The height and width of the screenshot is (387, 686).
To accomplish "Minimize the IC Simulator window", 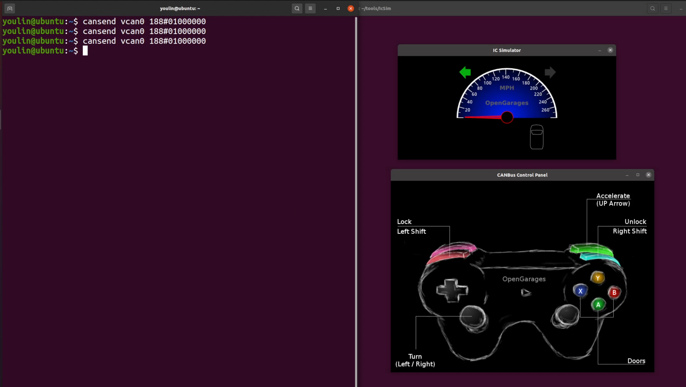I will tap(600, 50).
